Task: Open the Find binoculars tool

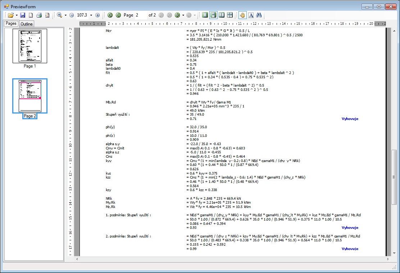Action: click(x=259, y=15)
